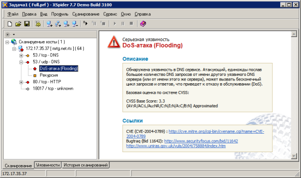Open the Сканирование menu
Image resolution: width=301 pixels, height=178 pixels.
coord(86,14)
